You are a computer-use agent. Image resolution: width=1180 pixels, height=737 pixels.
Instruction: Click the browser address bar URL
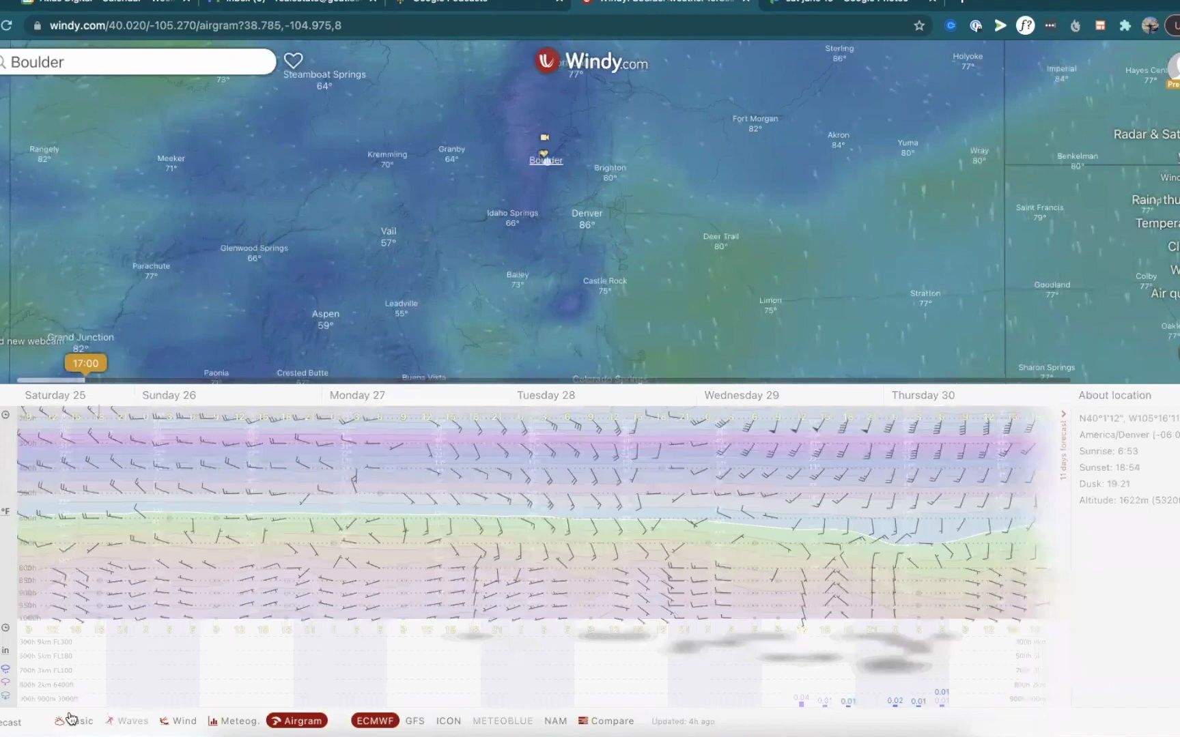195,25
